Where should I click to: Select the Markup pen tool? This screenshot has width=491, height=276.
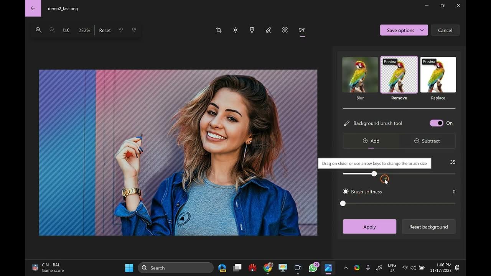[x=269, y=30]
